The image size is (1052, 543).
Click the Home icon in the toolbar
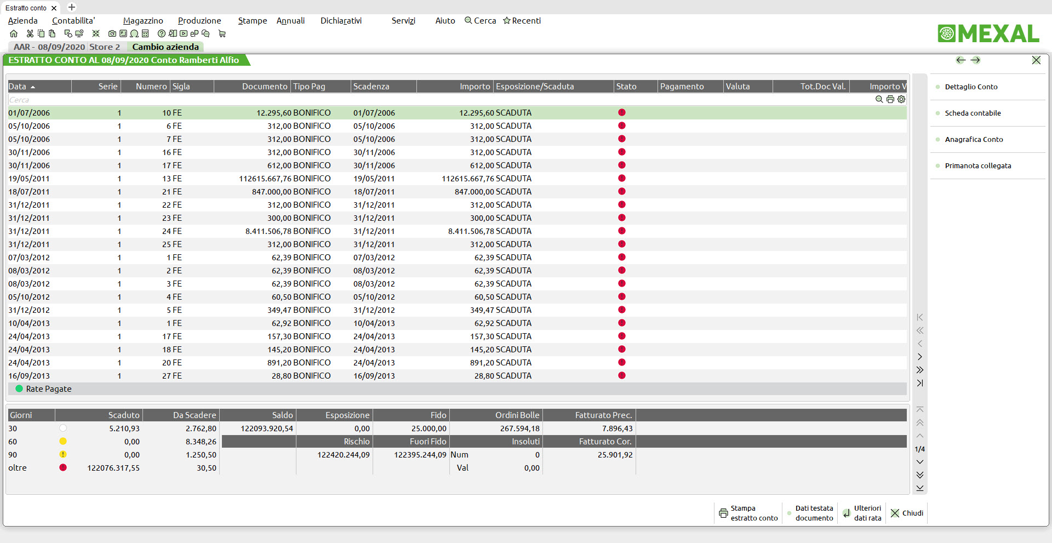14,33
